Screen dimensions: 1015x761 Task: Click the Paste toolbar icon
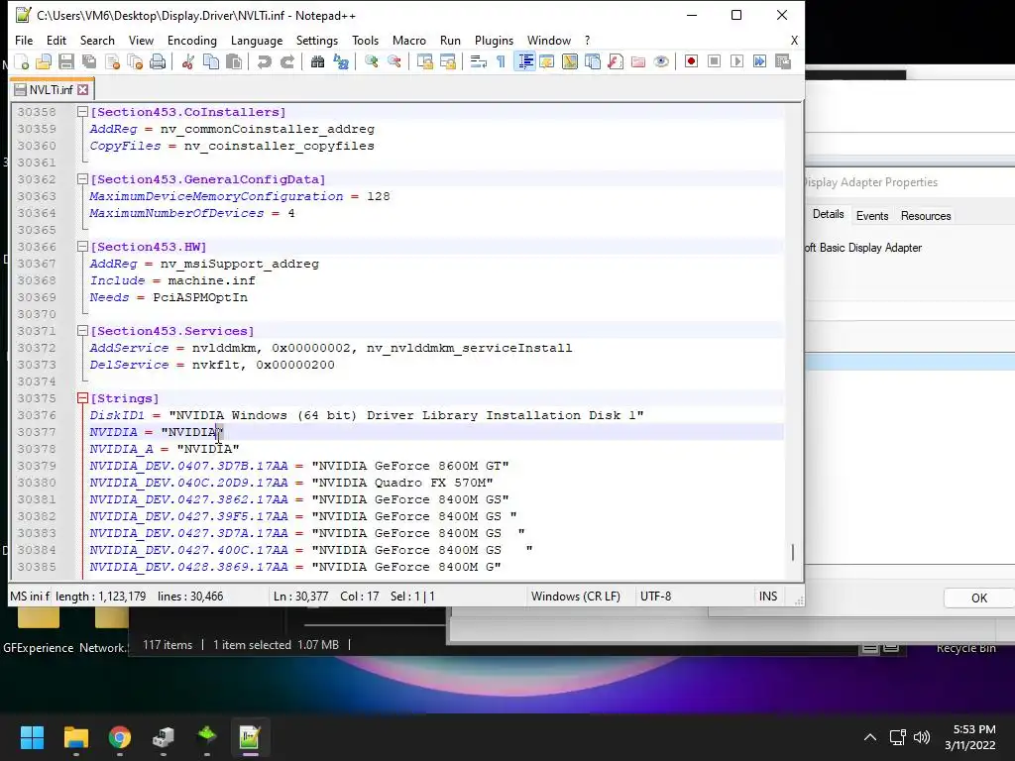click(x=234, y=61)
